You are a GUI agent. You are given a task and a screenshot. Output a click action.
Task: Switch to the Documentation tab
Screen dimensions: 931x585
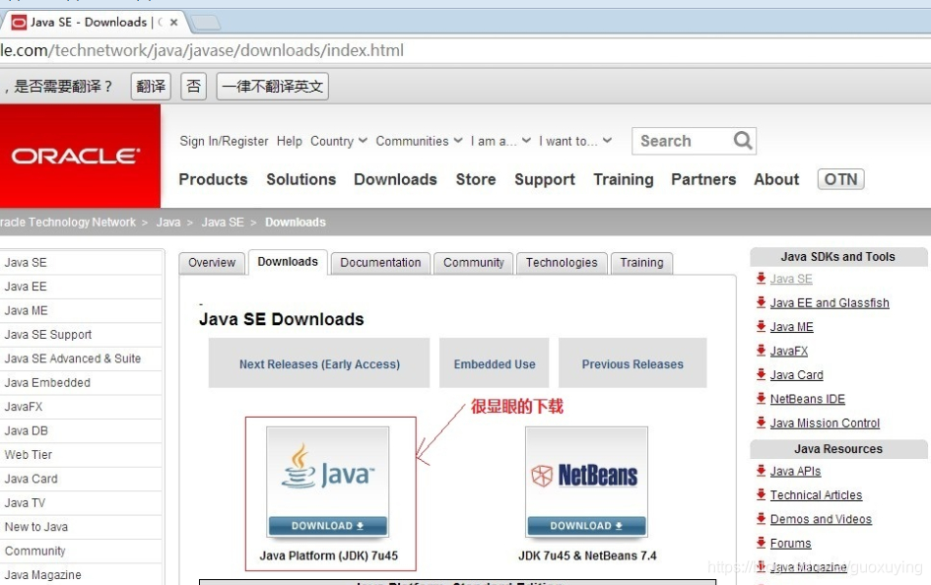click(x=380, y=263)
